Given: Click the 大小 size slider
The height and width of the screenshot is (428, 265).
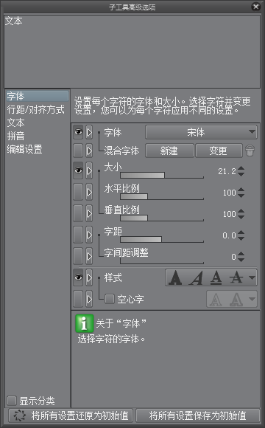Looking at the screenshot, I should (162, 175).
